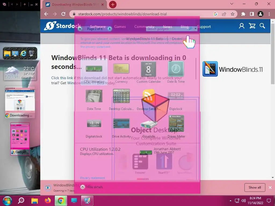
Task: Open the Privacy statement link
Action: pos(92,178)
